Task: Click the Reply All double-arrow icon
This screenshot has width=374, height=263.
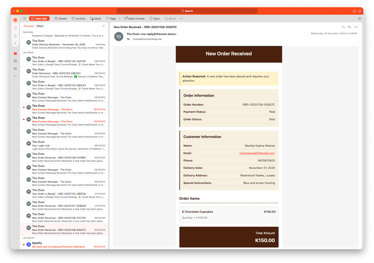Action: (349, 27)
